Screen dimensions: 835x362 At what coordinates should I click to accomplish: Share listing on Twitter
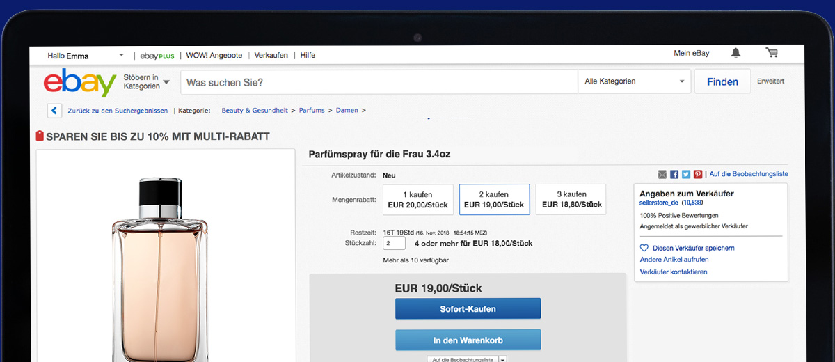(686, 174)
